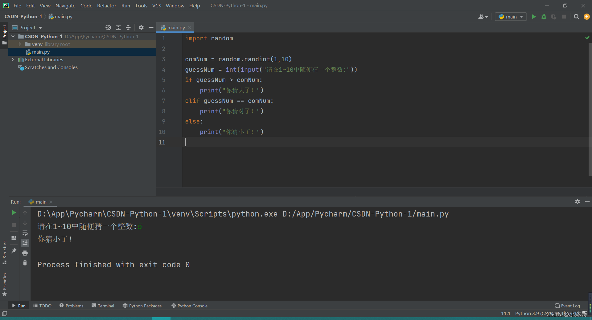
Task: Open the Event Log
Action: pyautogui.click(x=567, y=306)
